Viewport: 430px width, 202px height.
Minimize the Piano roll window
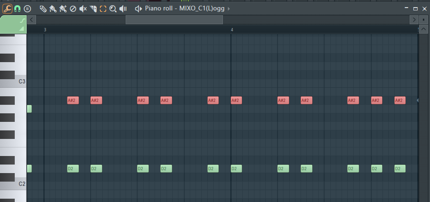click(406, 9)
